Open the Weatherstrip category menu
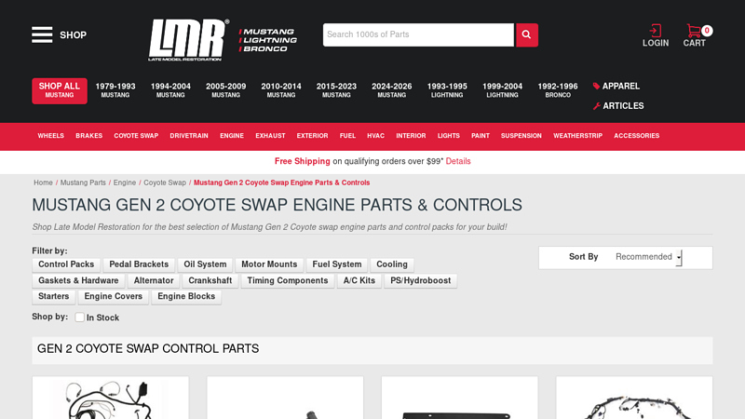Viewport: 745px width, 419px height. pyautogui.click(x=577, y=136)
